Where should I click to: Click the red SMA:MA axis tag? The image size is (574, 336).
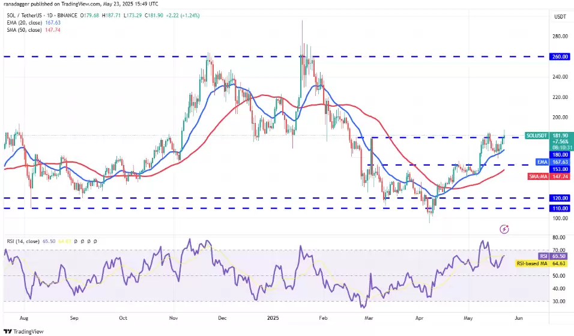[538, 176]
